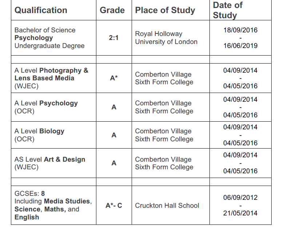288x247 pixels.
Task: Click the Date of Study header
Action: point(228,10)
